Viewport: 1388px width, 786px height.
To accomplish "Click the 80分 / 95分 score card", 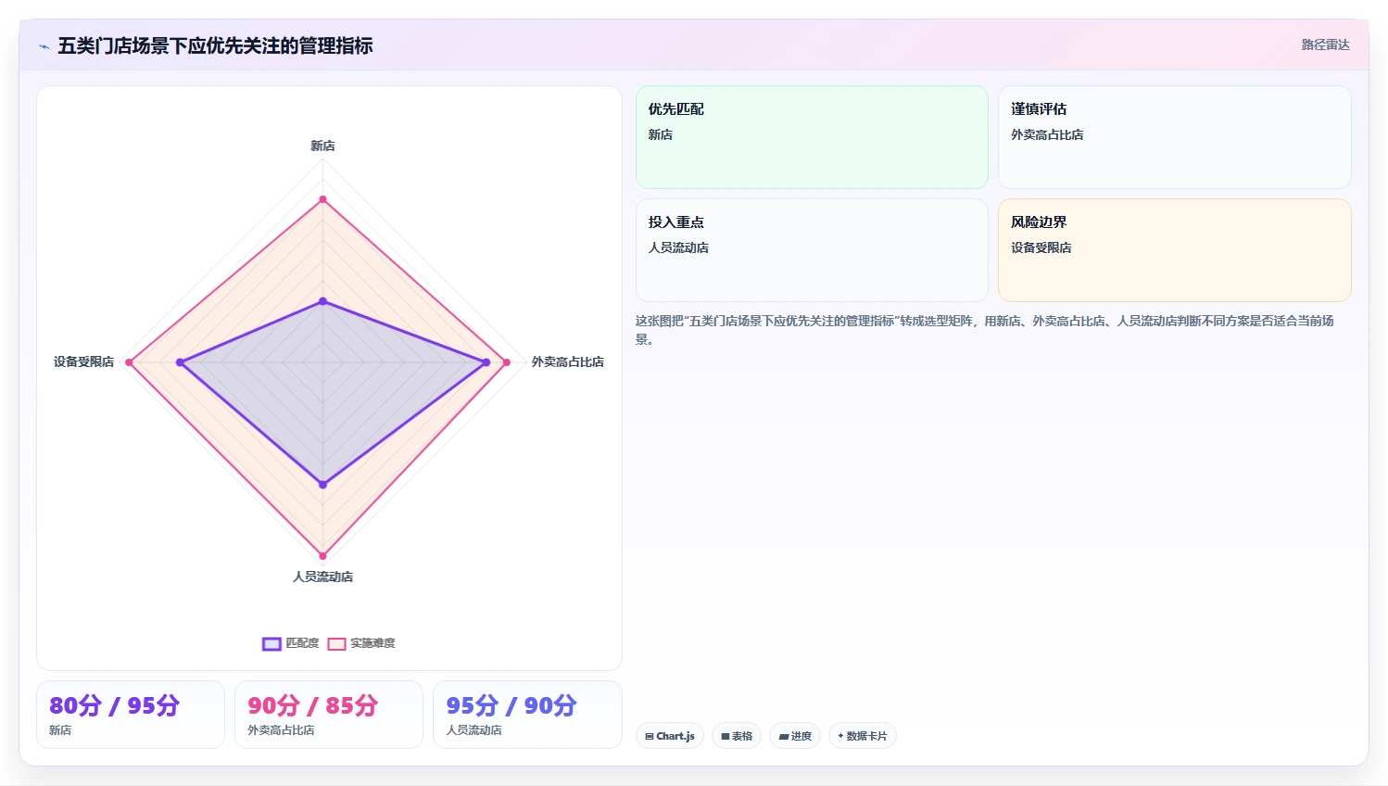I will coord(131,715).
